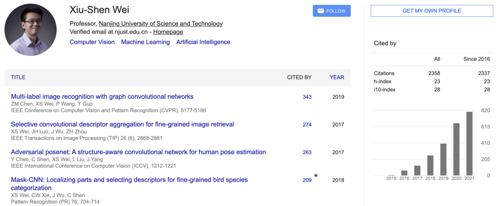Sort publications by Title column header
This screenshot has width=499, height=206.
18,77
